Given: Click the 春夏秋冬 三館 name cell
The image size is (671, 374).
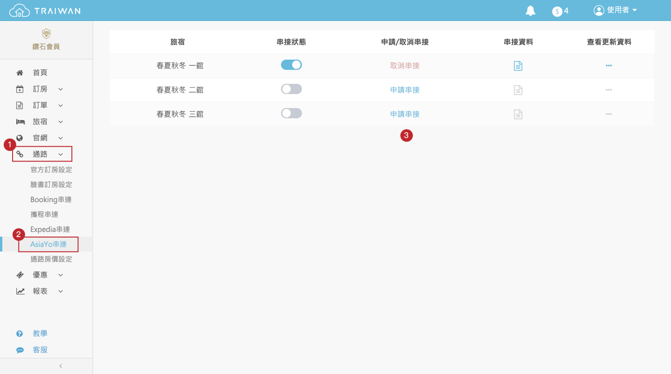Looking at the screenshot, I should (x=180, y=114).
